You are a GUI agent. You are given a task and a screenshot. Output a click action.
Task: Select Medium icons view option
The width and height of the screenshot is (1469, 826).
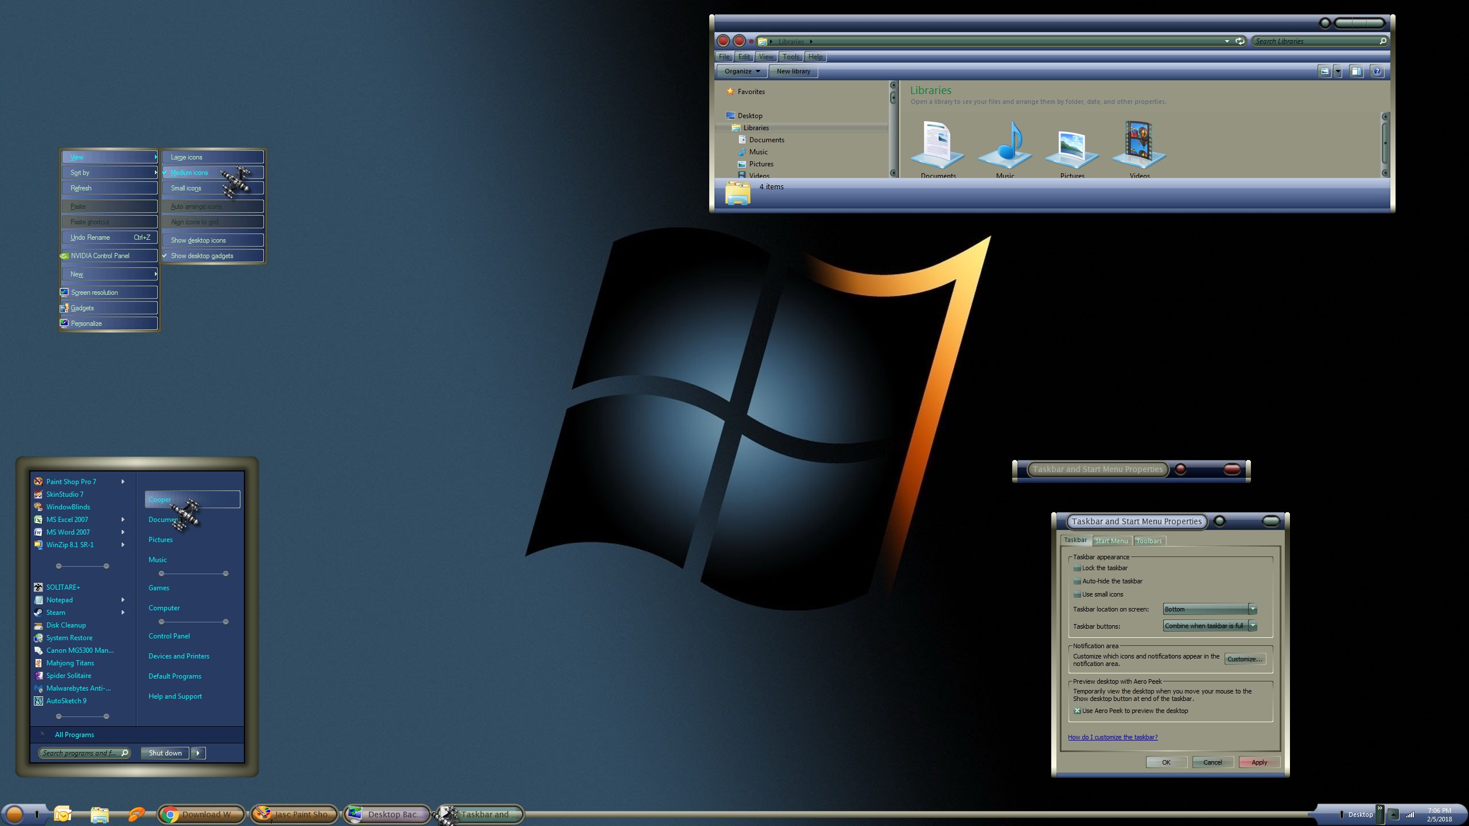[x=213, y=173]
